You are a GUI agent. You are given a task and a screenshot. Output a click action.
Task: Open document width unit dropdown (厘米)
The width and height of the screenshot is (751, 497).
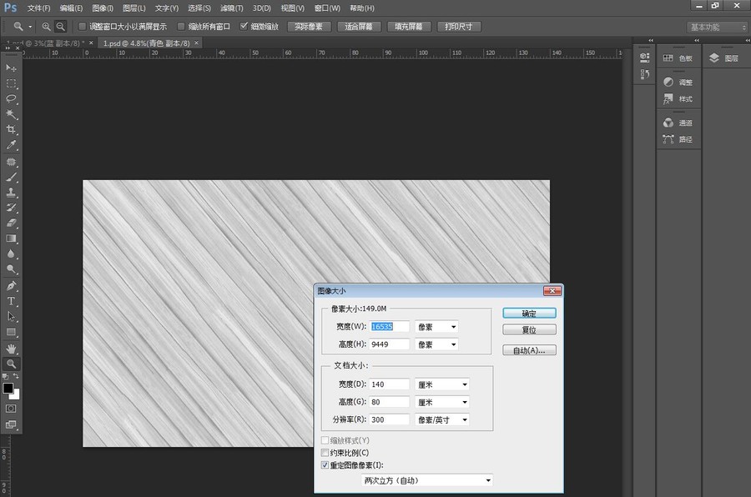(442, 384)
